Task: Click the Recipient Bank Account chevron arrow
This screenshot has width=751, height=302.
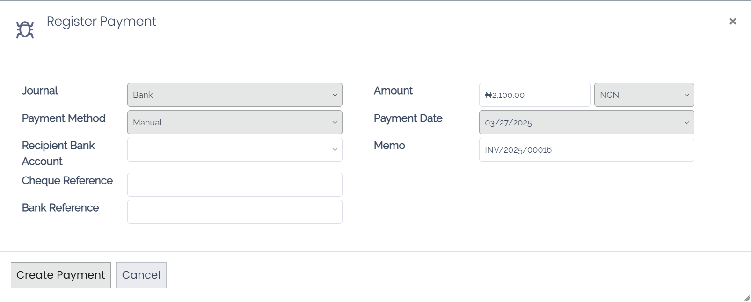Action: coord(335,150)
